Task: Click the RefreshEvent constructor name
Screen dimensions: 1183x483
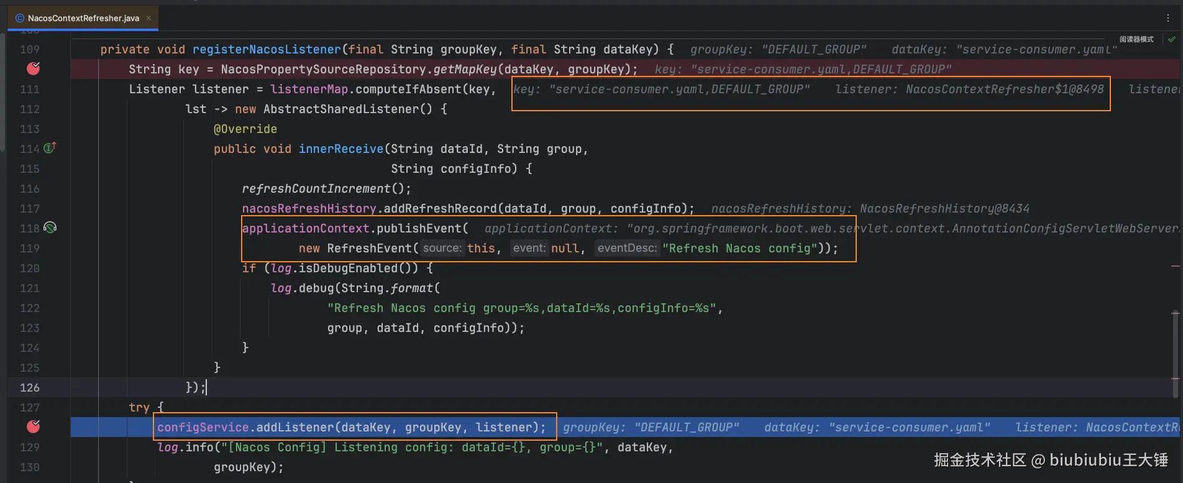Action: click(370, 248)
